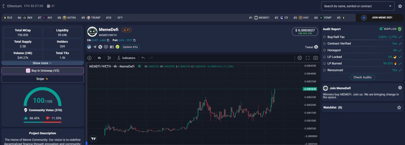Click the current price label 0.0003030 on axis
The image size is (405, 145).
pos(310,89)
